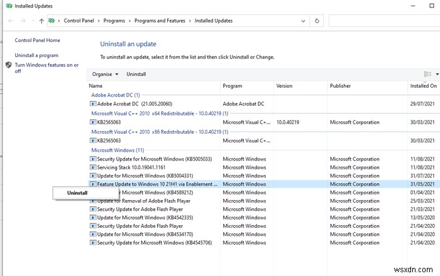The width and height of the screenshot is (440, 276).
Task: Click icon of Update KB4534170
Action: [x=93, y=235]
